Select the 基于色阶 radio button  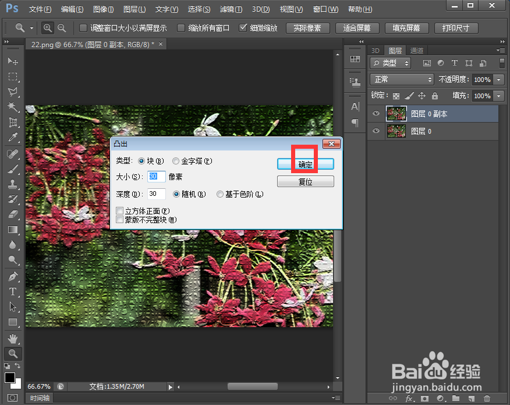[220, 193]
